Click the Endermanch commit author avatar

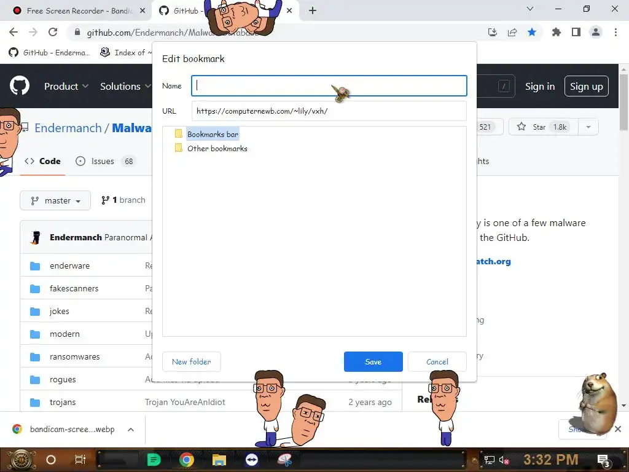pyautogui.click(x=35, y=237)
